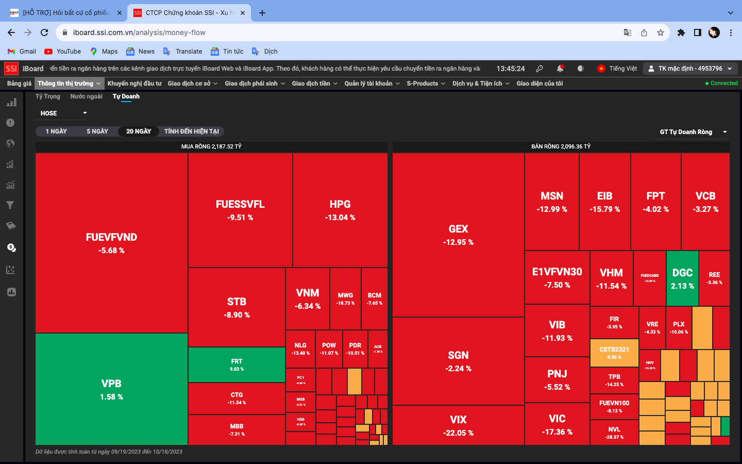Viewport: 742px width, 464px height.
Task: Open the Translate bookmark
Action: point(183,52)
